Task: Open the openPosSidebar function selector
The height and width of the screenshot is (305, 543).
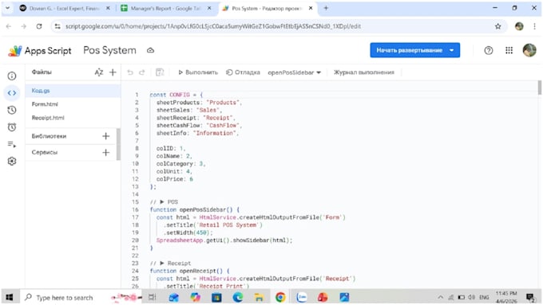Action: tap(295, 72)
